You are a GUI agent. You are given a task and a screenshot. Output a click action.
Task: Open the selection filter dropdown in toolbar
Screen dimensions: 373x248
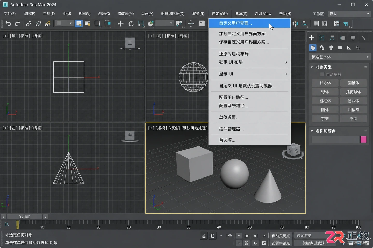click(x=64, y=24)
